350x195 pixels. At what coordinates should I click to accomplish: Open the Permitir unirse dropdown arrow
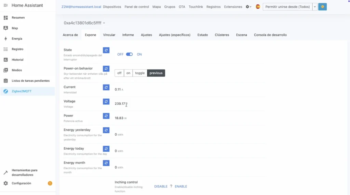click(315, 7)
